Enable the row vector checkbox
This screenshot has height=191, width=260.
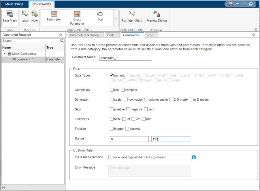[126, 100]
